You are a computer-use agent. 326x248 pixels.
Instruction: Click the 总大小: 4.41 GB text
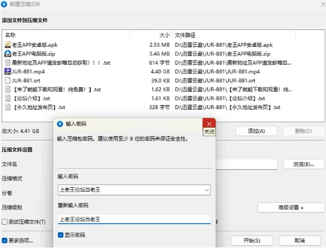(x=20, y=131)
